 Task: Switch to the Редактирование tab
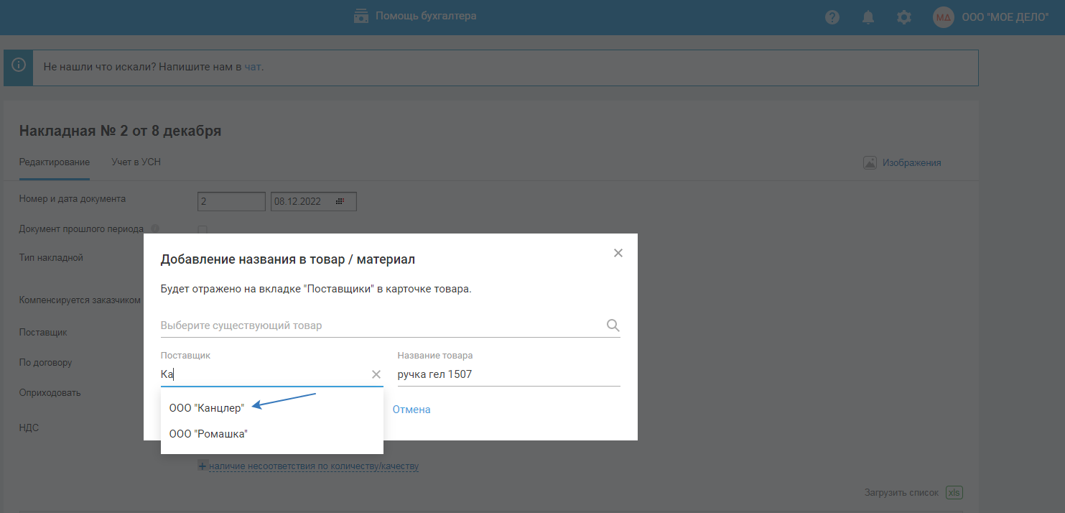pyautogui.click(x=55, y=162)
